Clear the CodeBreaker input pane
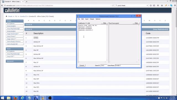The image size is (177, 100). pos(105,23)
